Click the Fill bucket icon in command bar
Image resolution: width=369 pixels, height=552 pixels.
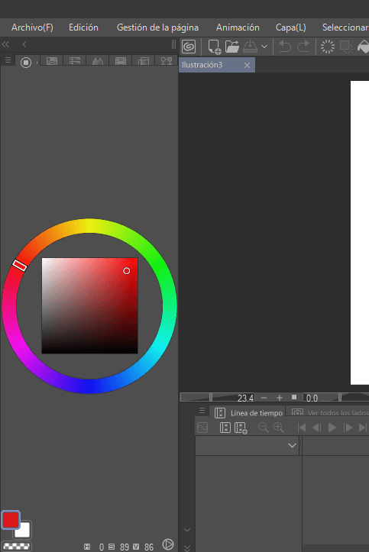363,47
